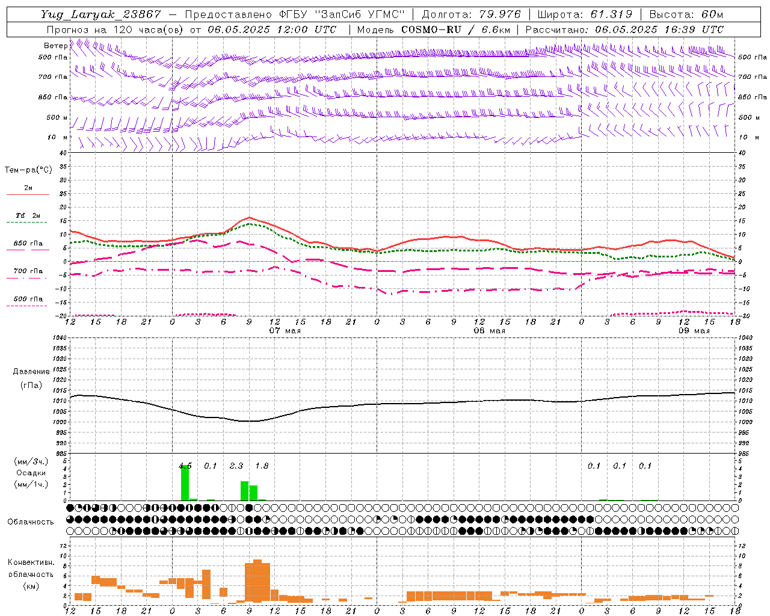Click the Долгота: 79.976 header value
The image size is (770, 616).
pyautogui.click(x=472, y=14)
